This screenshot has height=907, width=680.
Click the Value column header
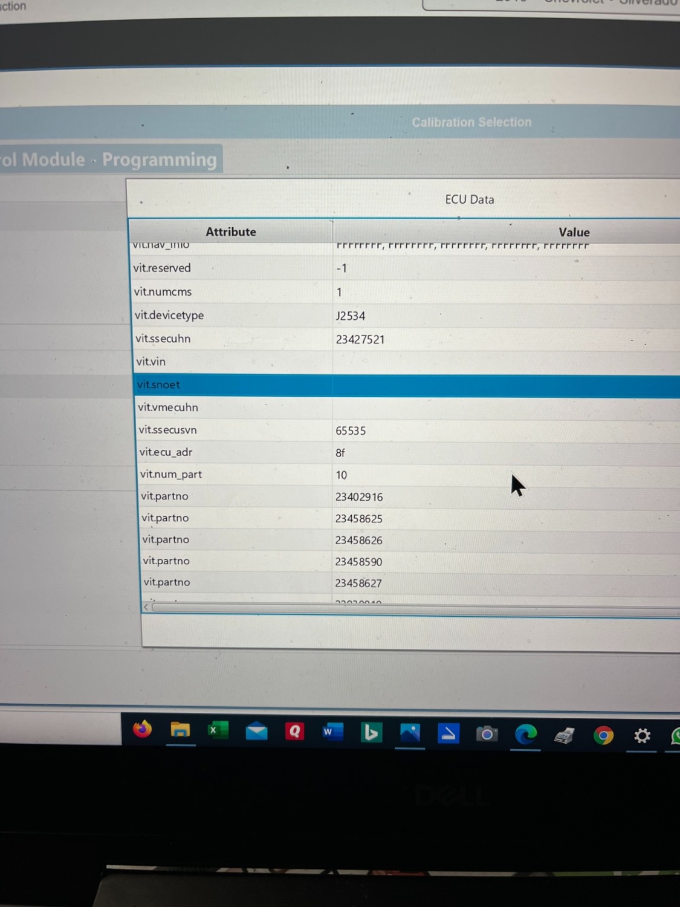(574, 232)
